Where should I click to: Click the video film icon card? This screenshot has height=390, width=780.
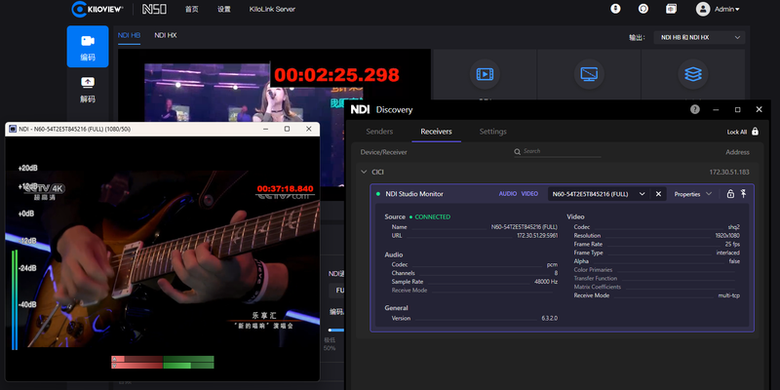coord(485,75)
